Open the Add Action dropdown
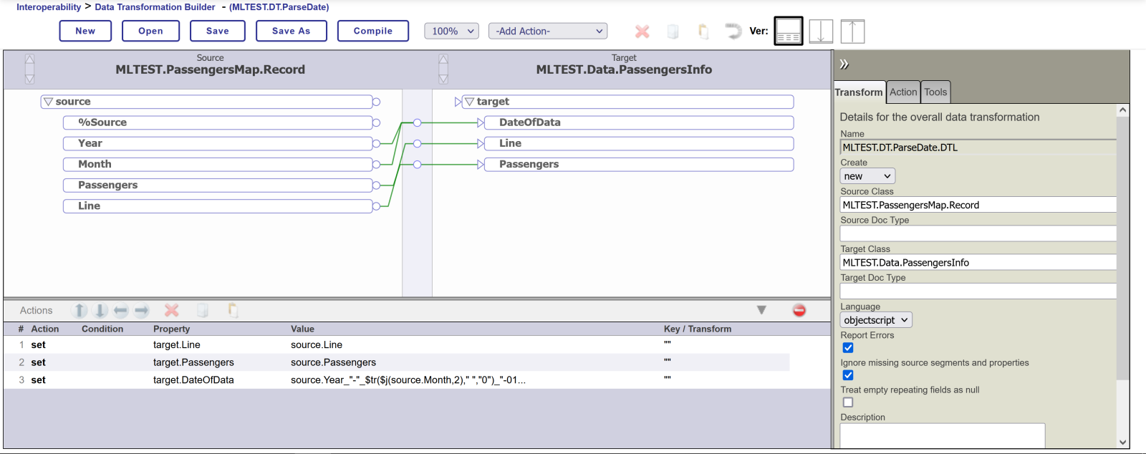This screenshot has height=454, width=1146. point(548,31)
